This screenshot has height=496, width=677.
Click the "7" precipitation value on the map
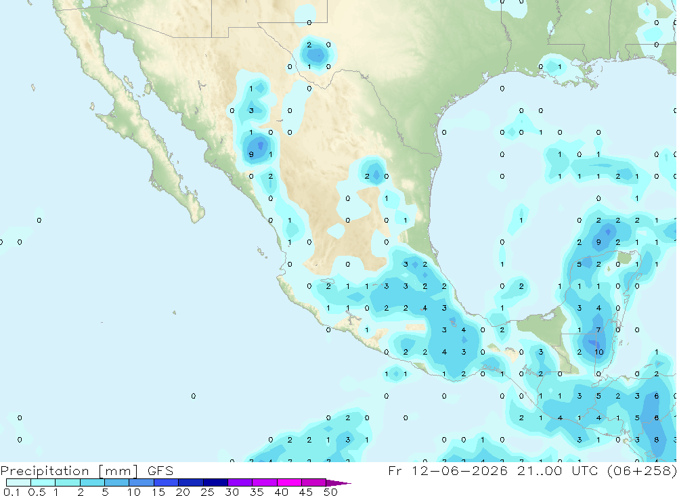[598, 330]
